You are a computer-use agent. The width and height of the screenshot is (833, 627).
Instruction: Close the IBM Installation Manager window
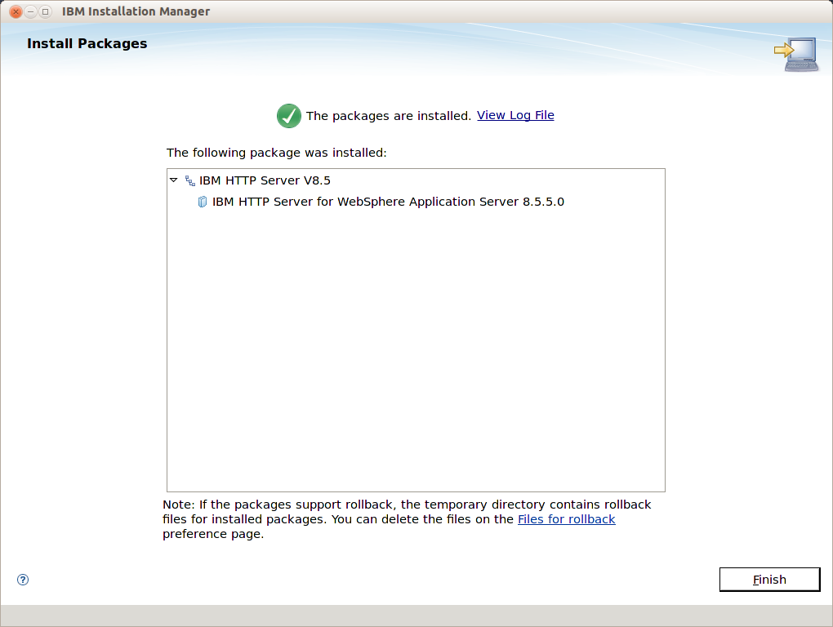(16, 11)
